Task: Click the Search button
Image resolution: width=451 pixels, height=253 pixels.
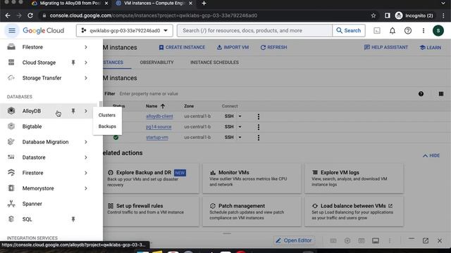Action: tap(349, 30)
